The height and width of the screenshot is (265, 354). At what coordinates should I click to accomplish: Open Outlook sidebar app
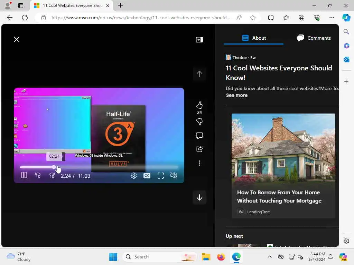click(346, 59)
